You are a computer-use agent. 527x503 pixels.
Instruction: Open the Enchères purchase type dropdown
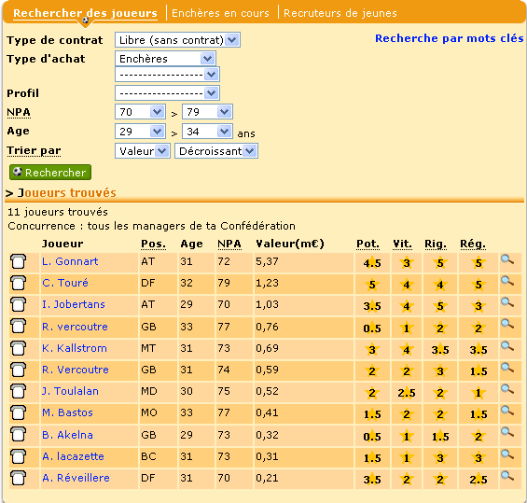tap(165, 59)
